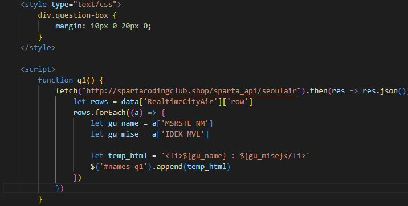The width and height of the screenshot is (408, 206).
Task: Click the 'gu_mise' variable declaration
Action: click(123, 134)
